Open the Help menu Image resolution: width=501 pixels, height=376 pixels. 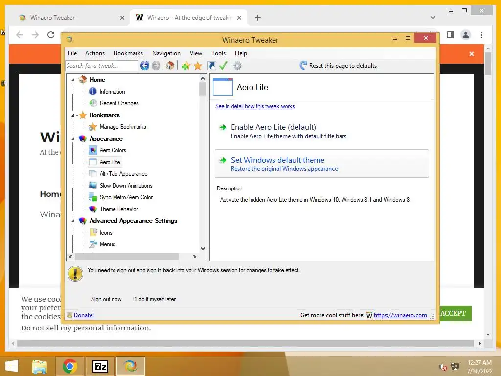(x=241, y=53)
